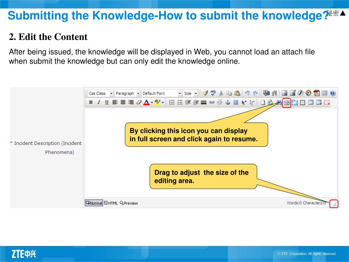
Task: Click the editor resize corner handle
Action: tap(334, 204)
